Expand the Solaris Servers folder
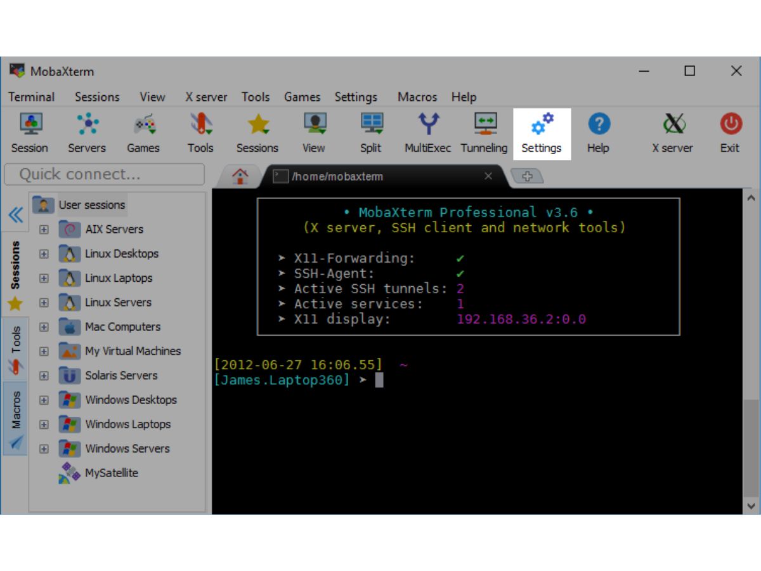This screenshot has width=761, height=571. pos(44,376)
